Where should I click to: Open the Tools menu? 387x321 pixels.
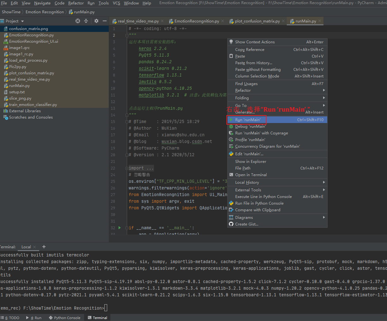tap(103, 3)
